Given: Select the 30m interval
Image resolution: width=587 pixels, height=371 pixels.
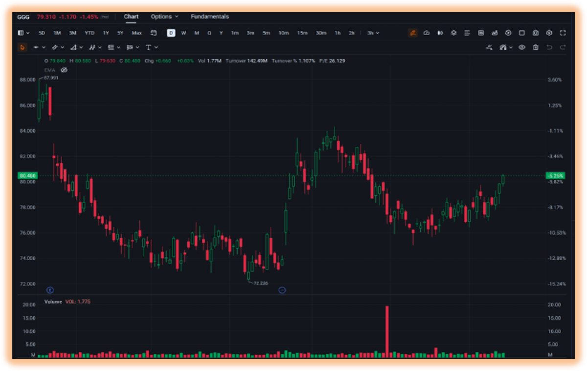Looking at the screenshot, I should 321,33.
